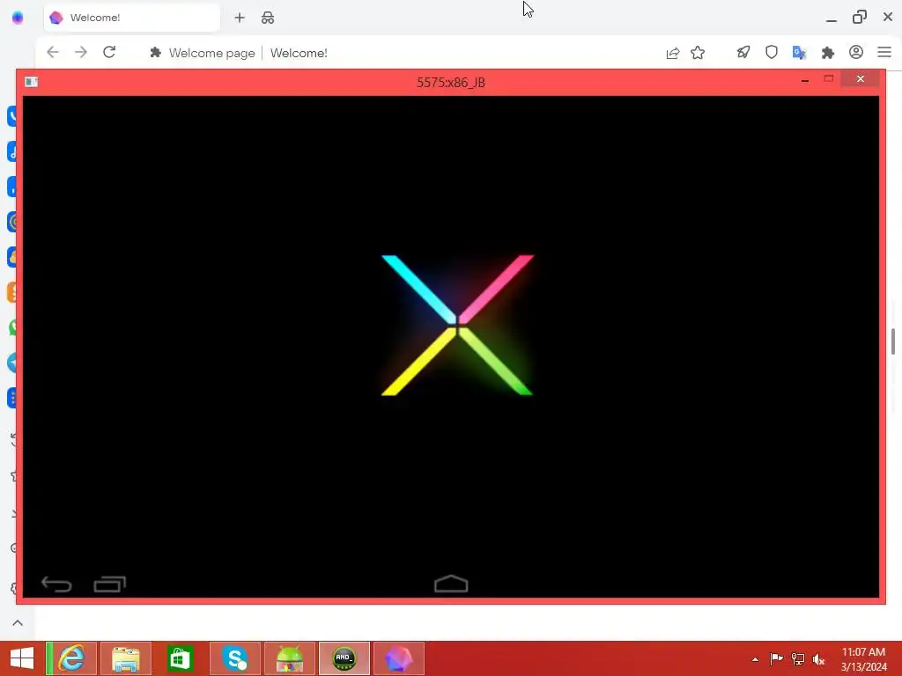Open WhatsApp in the browser sidebar

12,327
